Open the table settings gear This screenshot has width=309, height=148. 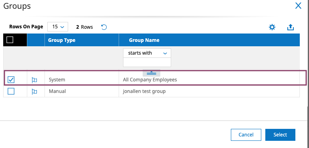point(272,27)
